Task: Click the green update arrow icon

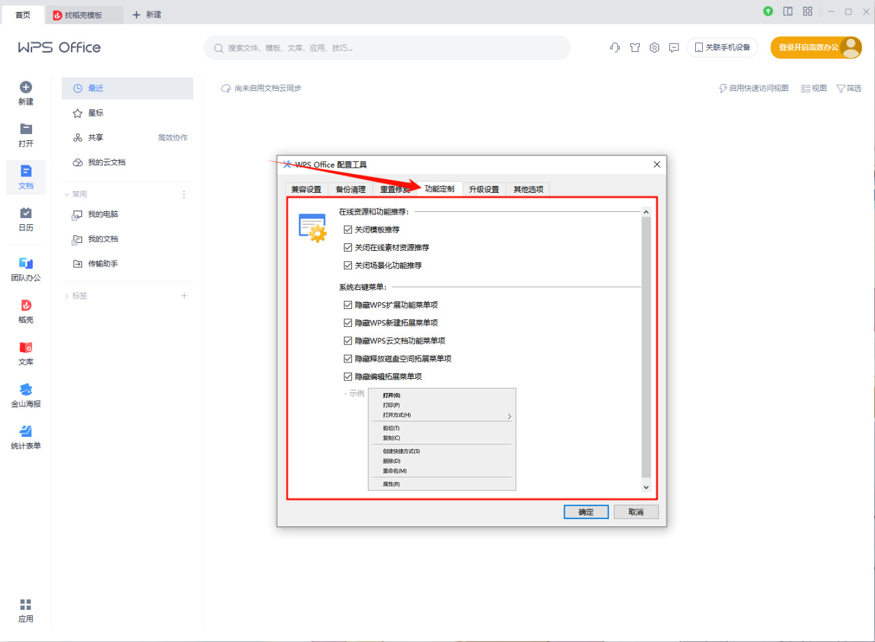Action: [x=768, y=12]
